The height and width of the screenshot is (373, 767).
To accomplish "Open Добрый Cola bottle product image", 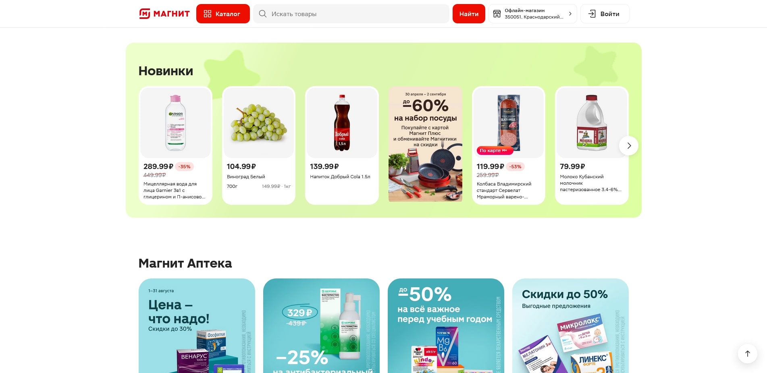I will [x=342, y=123].
